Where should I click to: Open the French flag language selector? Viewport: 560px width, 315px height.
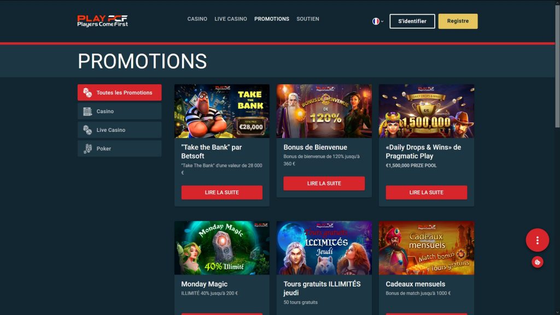(x=378, y=21)
